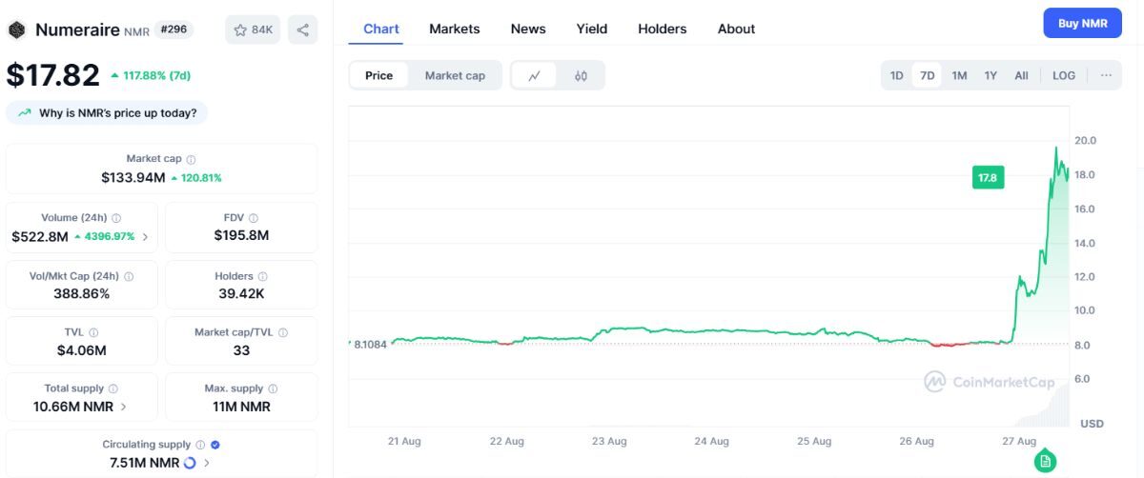The image size is (1144, 478).
Task: Set chart range to 7D
Action: coord(927,75)
